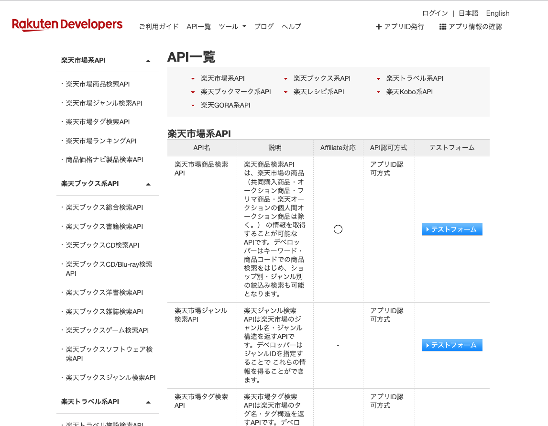Image resolution: width=548 pixels, height=426 pixels.
Task: Select 楽天ブックス書籍検索API in sidebar
Action: [105, 227]
